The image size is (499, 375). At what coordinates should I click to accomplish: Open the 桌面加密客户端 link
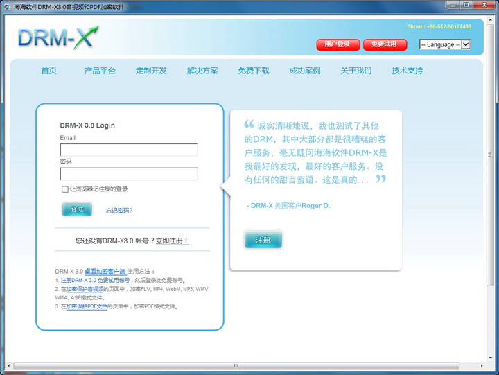click(105, 272)
